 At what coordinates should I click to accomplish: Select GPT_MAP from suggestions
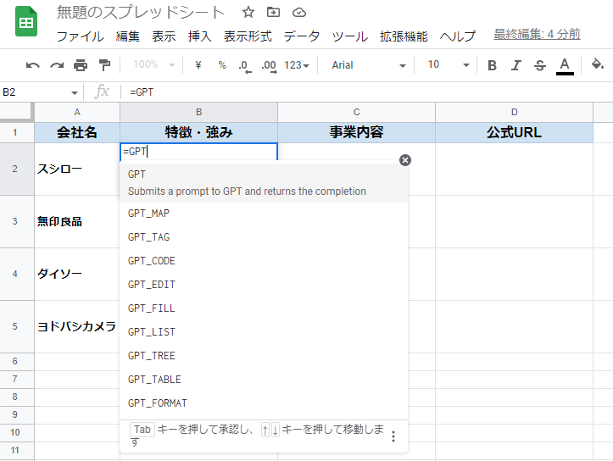click(264, 214)
